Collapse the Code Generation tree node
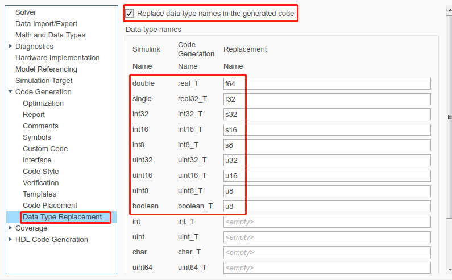This screenshot has width=452, height=280. [x=10, y=91]
